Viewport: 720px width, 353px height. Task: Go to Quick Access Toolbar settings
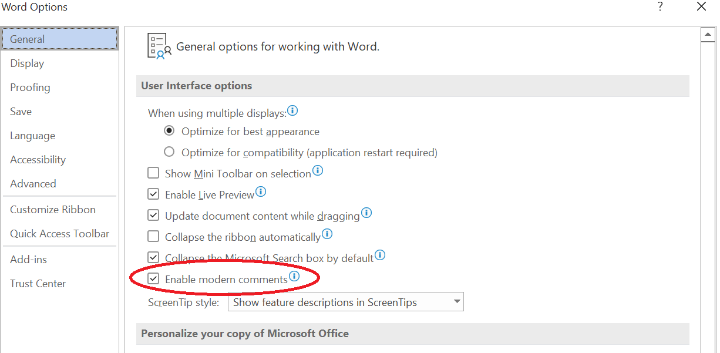point(59,234)
